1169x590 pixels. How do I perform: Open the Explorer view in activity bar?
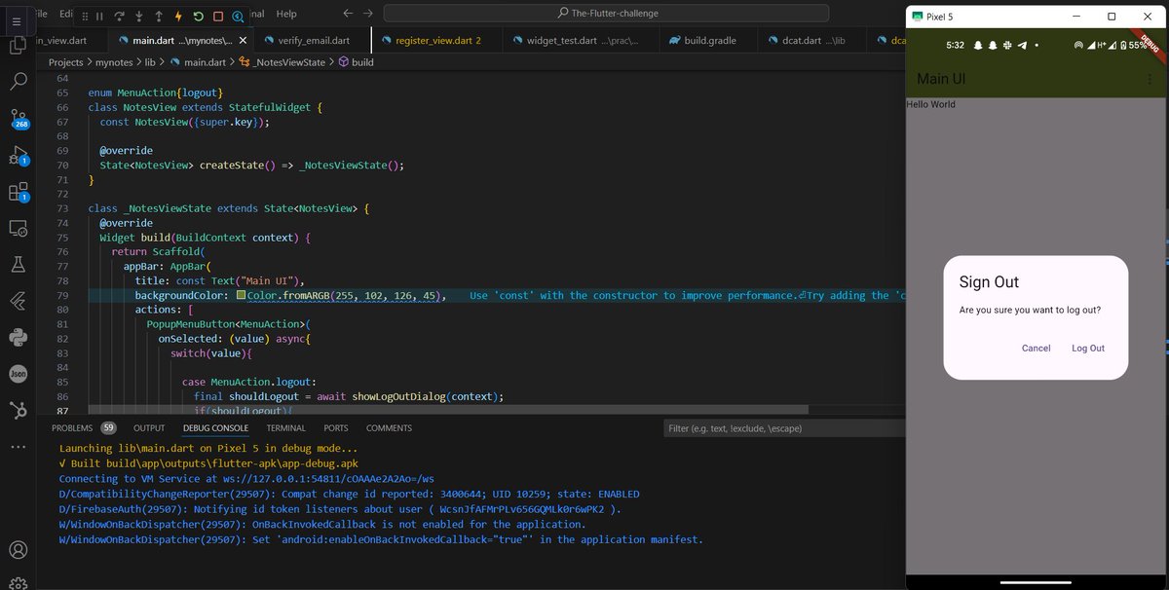pos(18,45)
